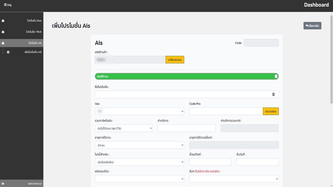
Task: Click the Dashboard title in header
Action: [316, 5]
